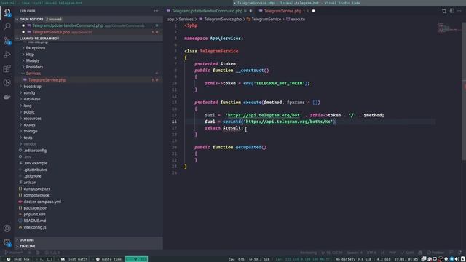Open composer.lock file

36,195
